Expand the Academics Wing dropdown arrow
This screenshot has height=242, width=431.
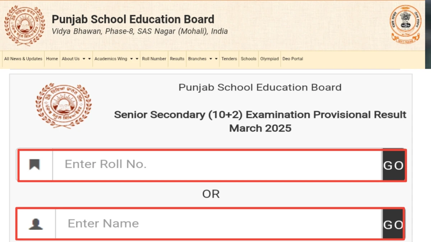[131, 59]
